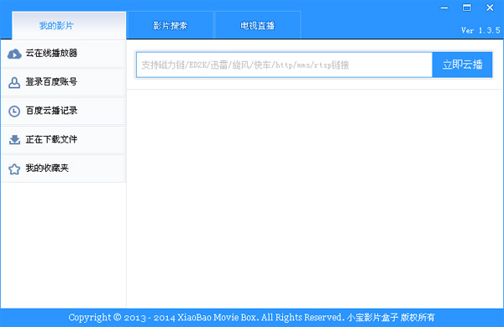
Task: Maximize the application window
Action: pyautogui.click(x=467, y=8)
